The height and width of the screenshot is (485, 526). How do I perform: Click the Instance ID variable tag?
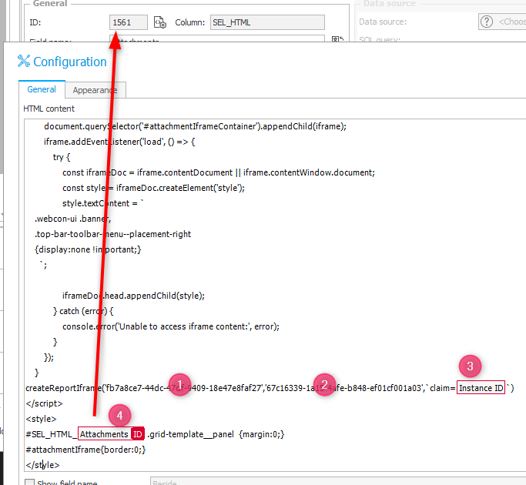481,388
